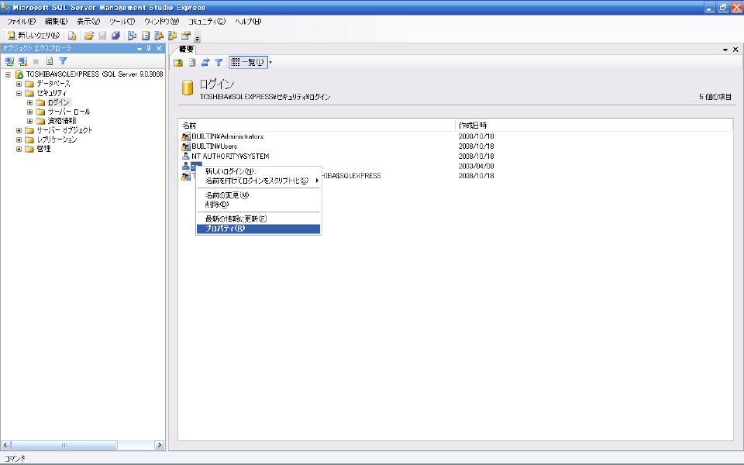Open the summary pane document list dropdown arrow
Screen dimensions: 744x465
point(725,50)
